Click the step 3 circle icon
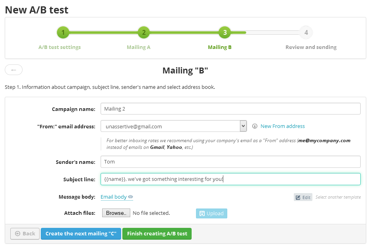This screenshot has height=248, width=371. (x=225, y=32)
